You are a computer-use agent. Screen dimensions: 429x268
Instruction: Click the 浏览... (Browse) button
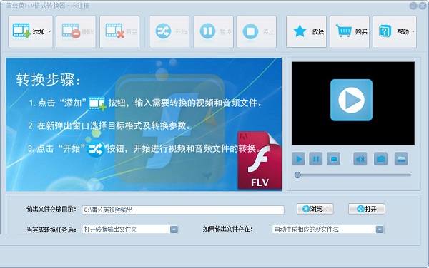(x=315, y=209)
